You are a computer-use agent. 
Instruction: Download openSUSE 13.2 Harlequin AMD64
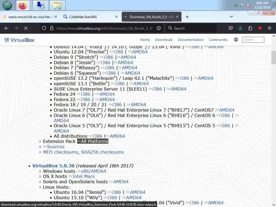205,78
